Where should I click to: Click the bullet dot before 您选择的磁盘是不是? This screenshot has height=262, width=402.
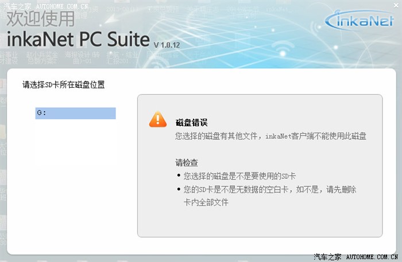point(179,175)
